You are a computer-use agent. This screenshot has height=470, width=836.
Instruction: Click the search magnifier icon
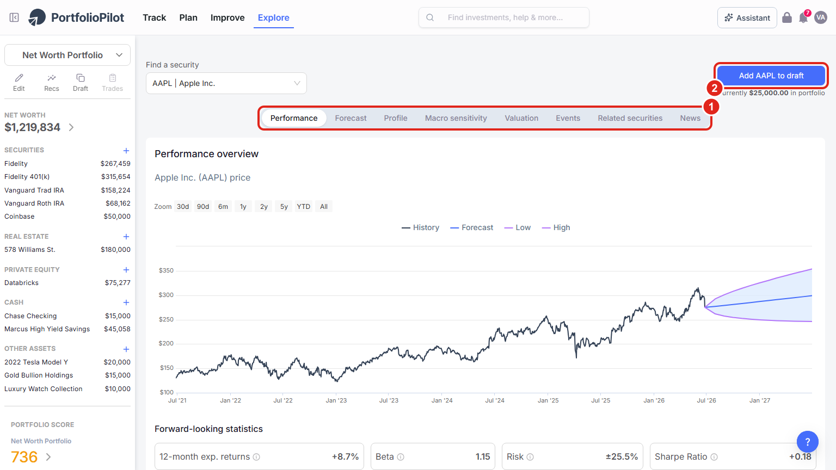coord(430,17)
